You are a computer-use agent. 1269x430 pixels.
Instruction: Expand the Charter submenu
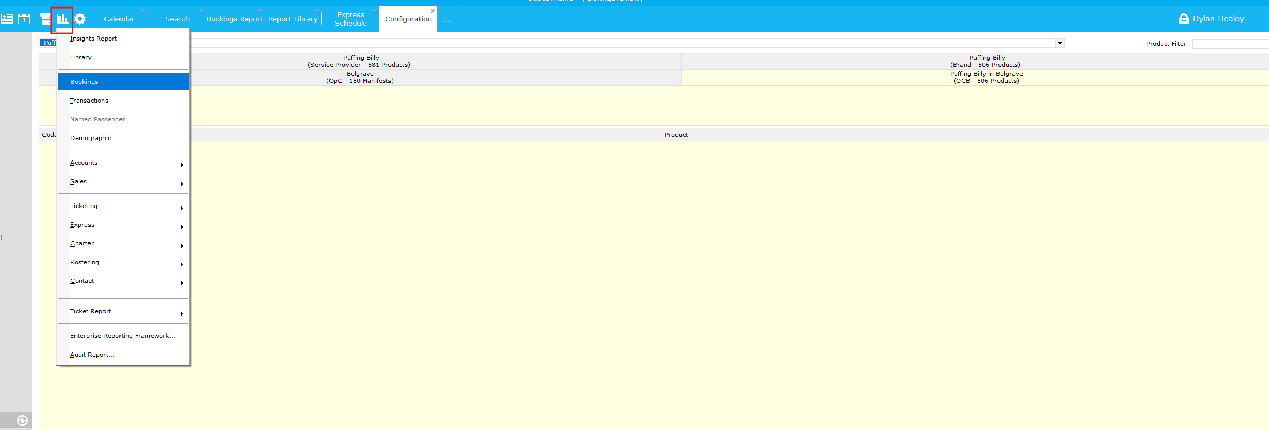[x=123, y=243]
